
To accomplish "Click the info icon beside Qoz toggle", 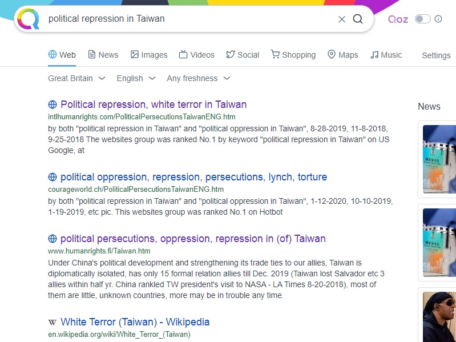I will point(438,19).
